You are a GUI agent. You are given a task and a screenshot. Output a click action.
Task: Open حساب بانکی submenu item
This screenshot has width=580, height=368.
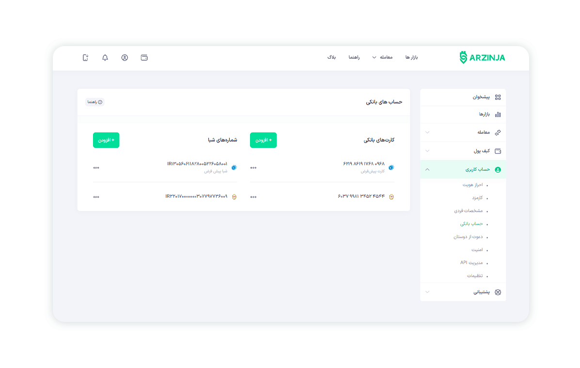pos(471,224)
